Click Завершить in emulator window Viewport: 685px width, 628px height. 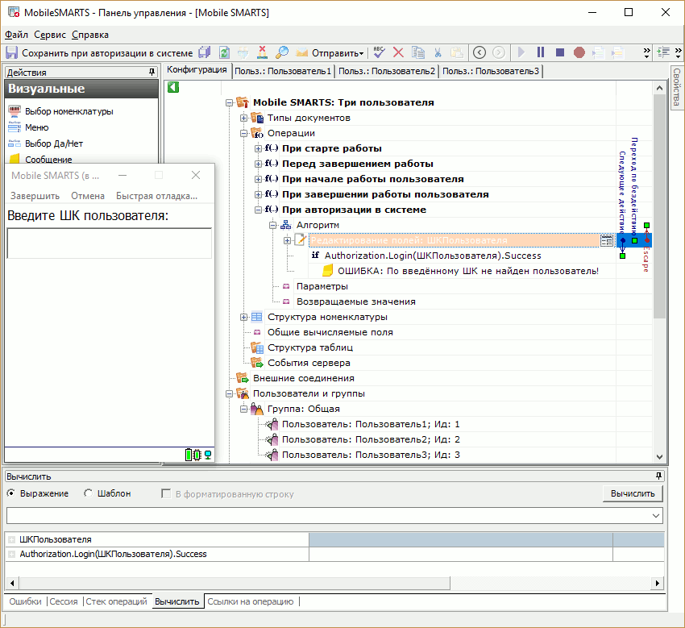pos(35,196)
